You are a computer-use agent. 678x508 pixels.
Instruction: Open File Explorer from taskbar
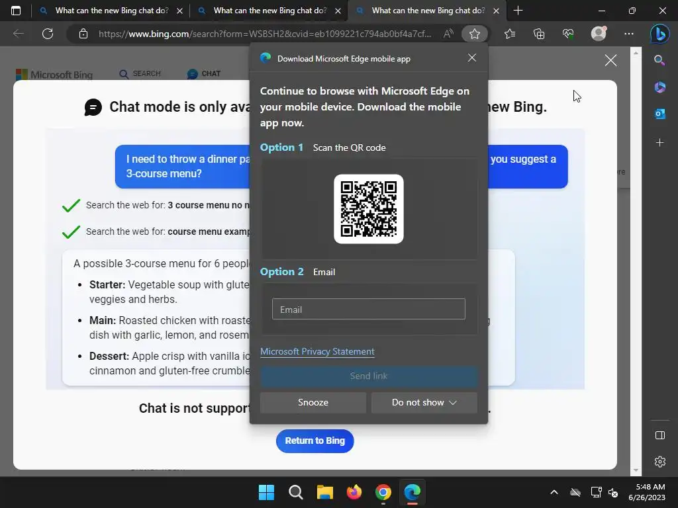pos(324,492)
